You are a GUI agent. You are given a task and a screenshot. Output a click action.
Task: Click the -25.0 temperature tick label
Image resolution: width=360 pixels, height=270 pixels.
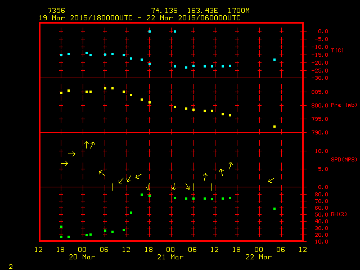(x=319, y=71)
